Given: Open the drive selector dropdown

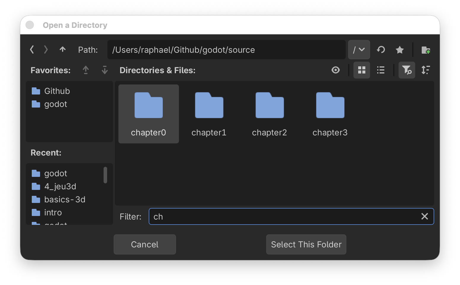Looking at the screenshot, I should pos(359,50).
